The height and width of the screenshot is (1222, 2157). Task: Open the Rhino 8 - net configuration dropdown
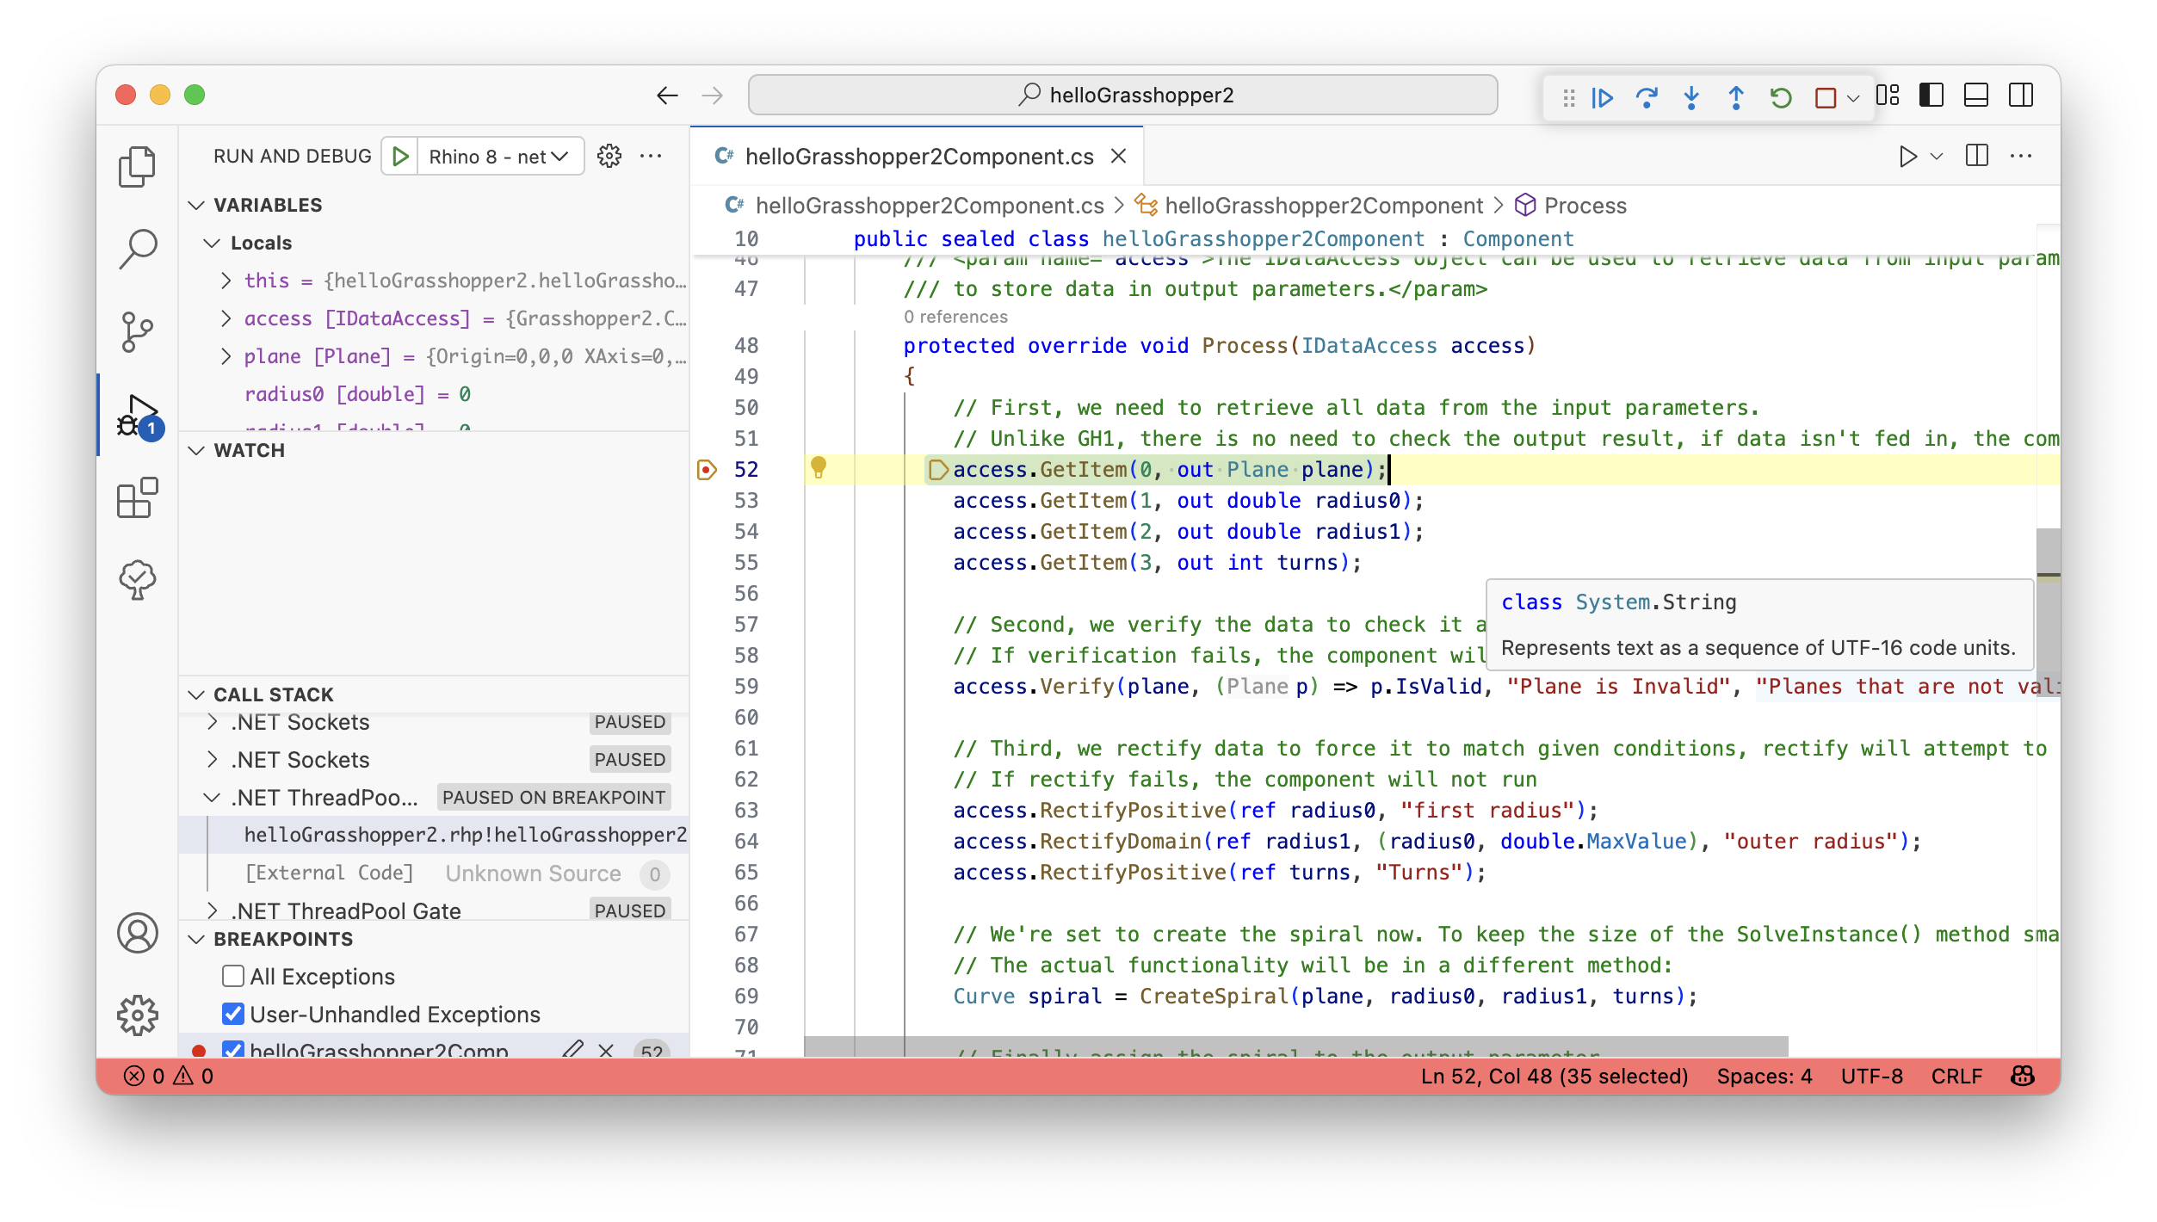coord(498,157)
